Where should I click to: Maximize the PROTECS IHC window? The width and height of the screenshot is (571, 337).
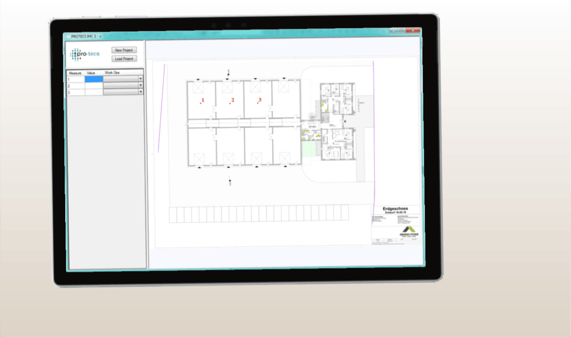point(403,30)
